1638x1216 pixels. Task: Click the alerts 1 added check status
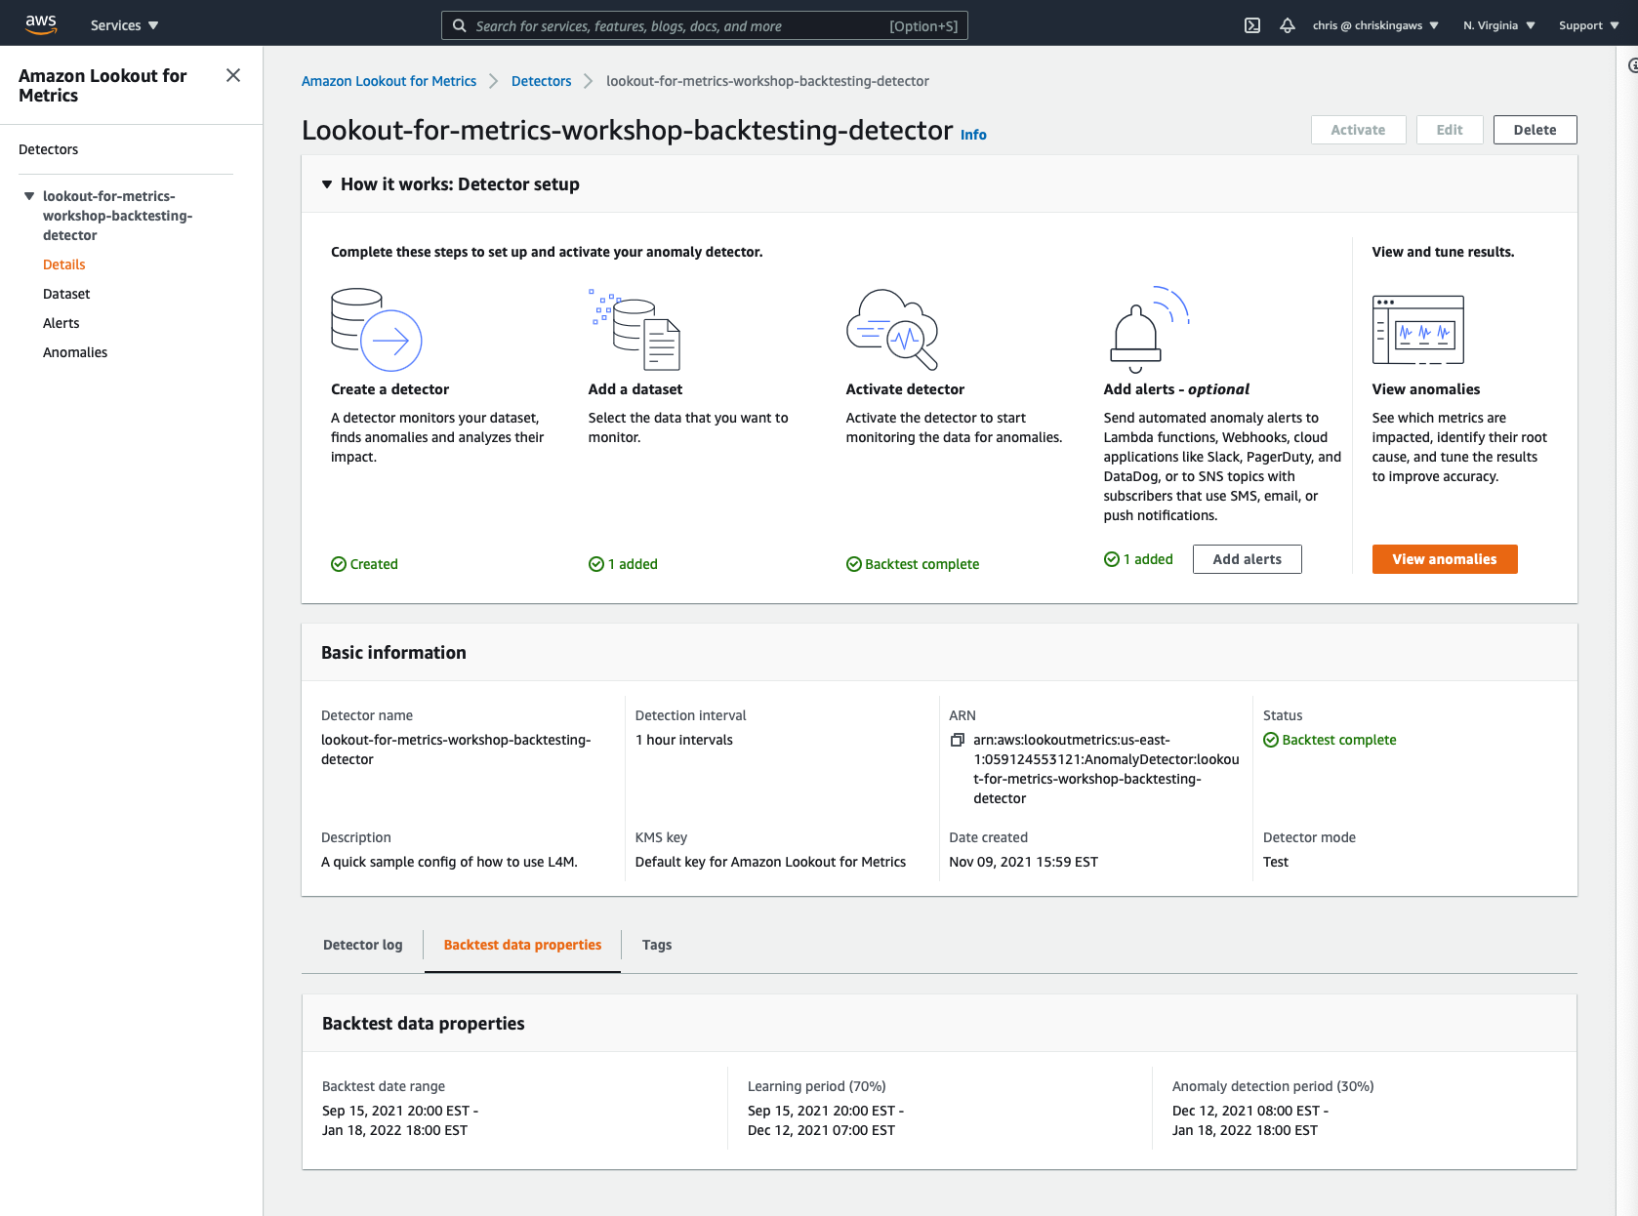pos(1138,559)
